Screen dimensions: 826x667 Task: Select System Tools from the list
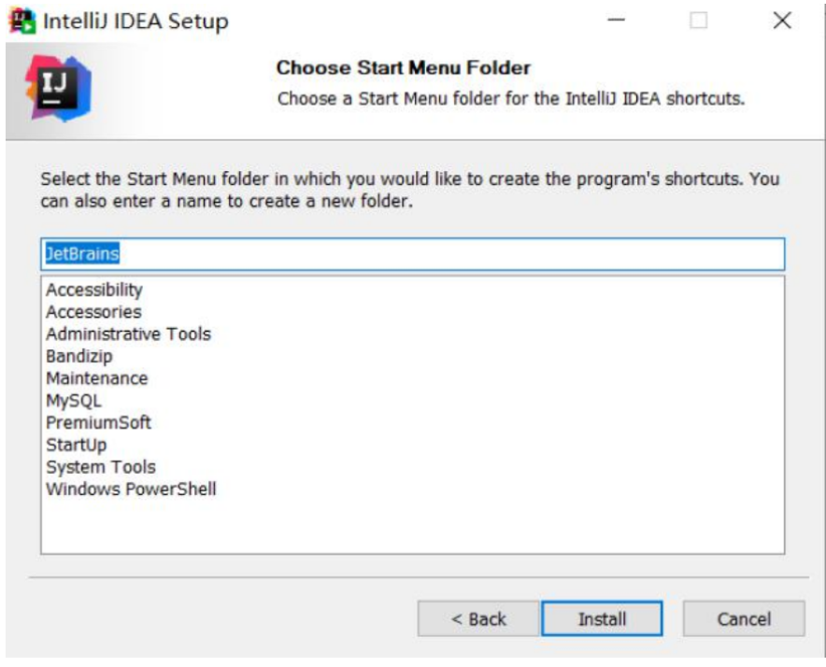(101, 467)
